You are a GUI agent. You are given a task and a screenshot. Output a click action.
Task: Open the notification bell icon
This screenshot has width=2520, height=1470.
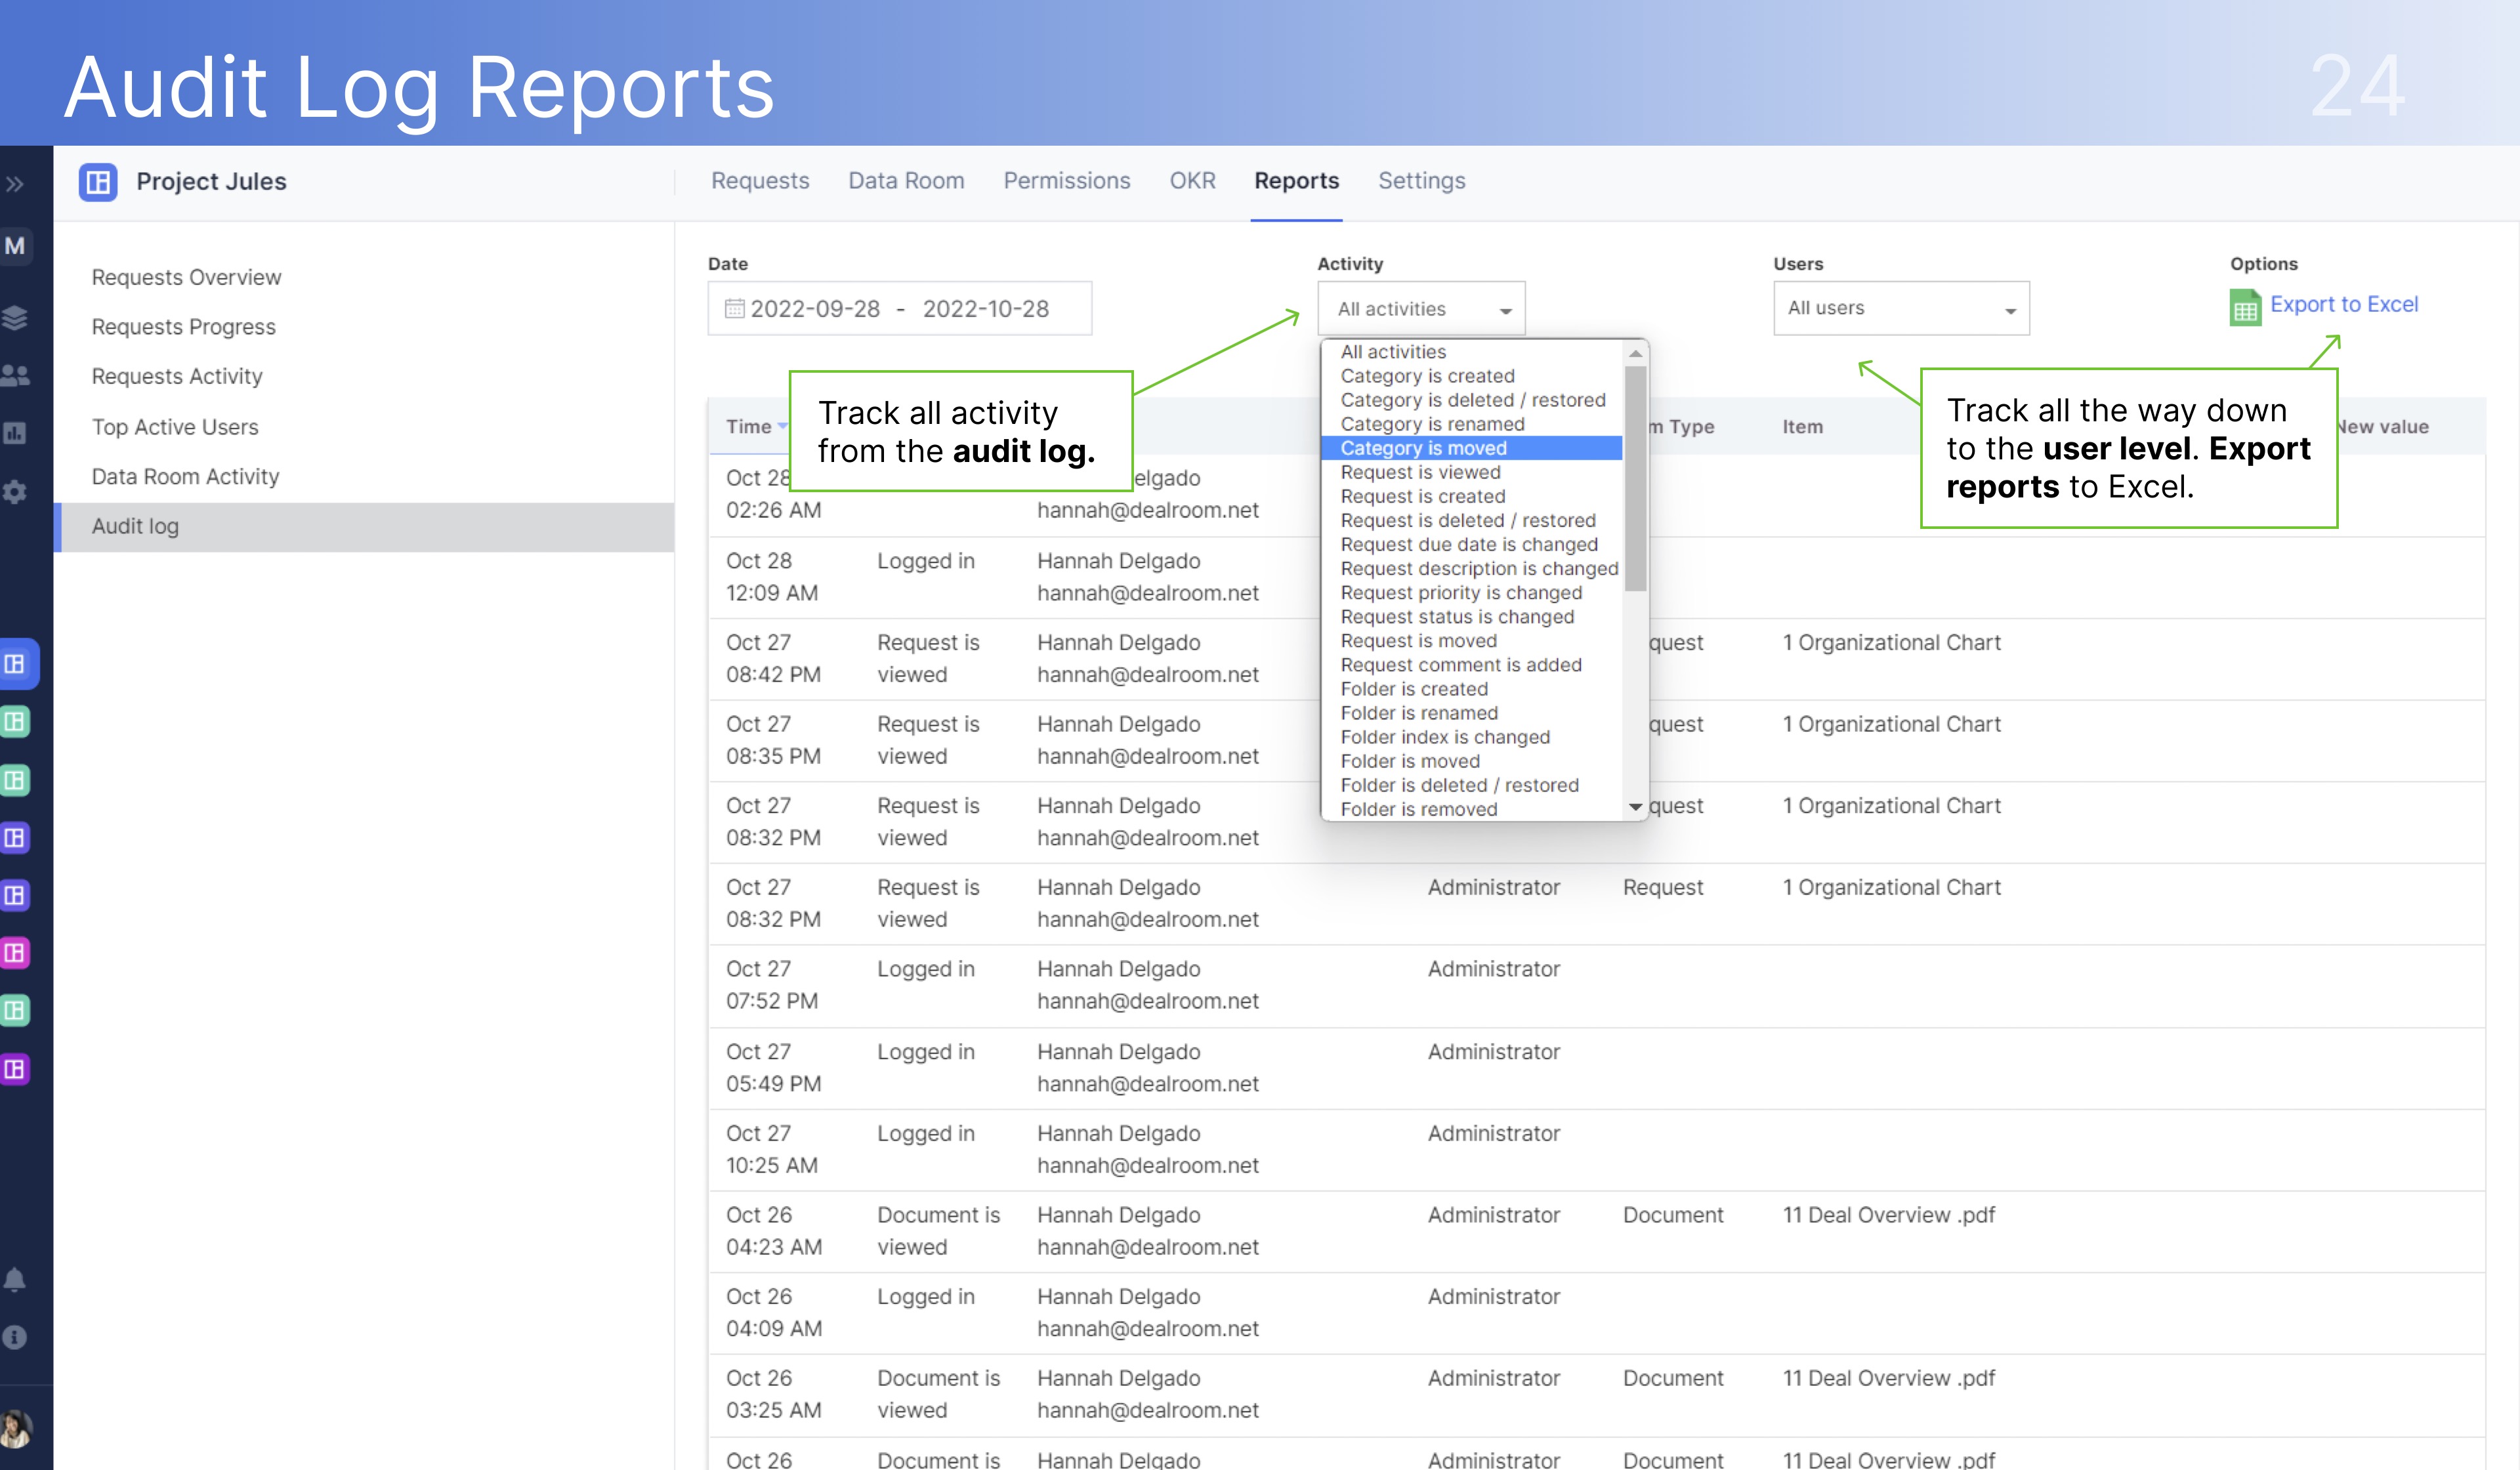click(16, 1278)
